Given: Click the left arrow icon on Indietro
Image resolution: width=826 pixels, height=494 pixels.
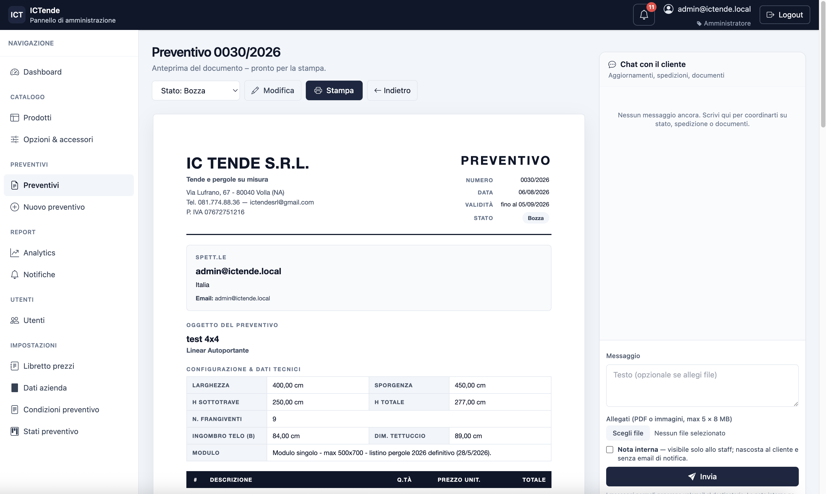Looking at the screenshot, I should (377, 90).
